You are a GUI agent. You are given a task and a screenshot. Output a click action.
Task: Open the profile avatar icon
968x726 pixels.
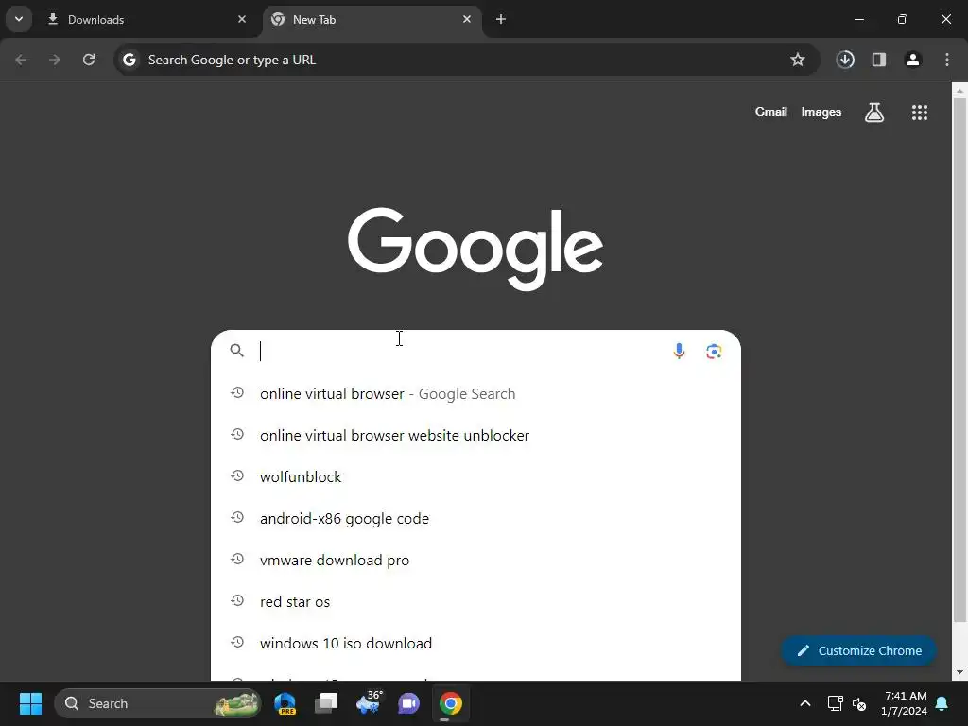(x=913, y=60)
